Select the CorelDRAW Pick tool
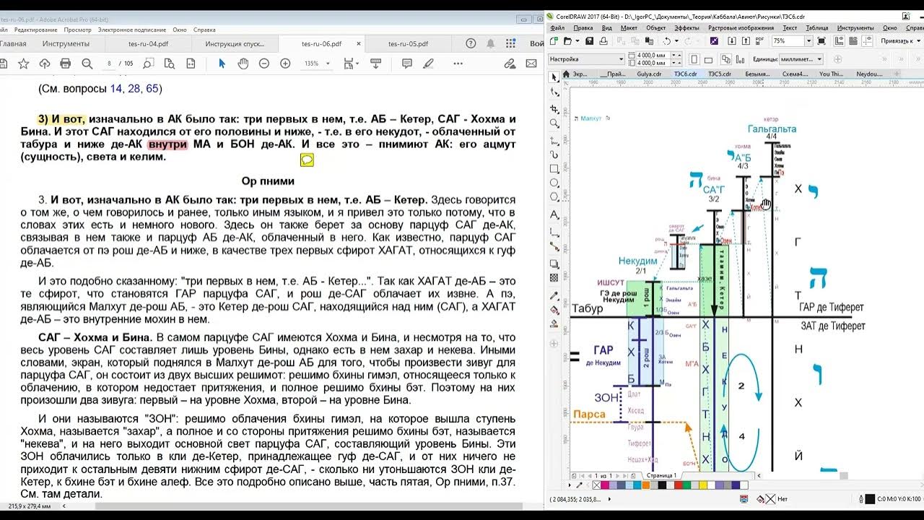The image size is (924, 520). pyautogui.click(x=554, y=77)
